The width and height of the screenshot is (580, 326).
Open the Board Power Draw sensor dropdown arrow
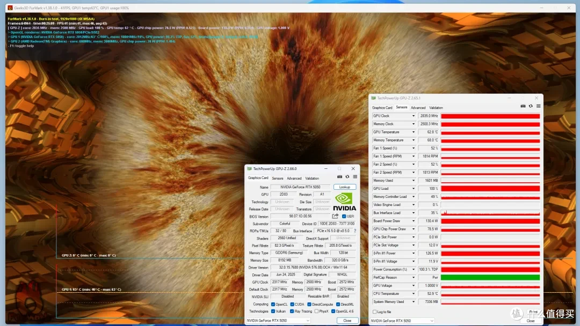pyautogui.click(x=414, y=221)
